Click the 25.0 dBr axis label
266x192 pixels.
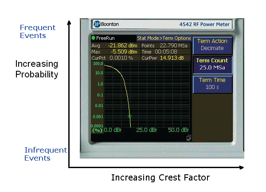(x=147, y=130)
